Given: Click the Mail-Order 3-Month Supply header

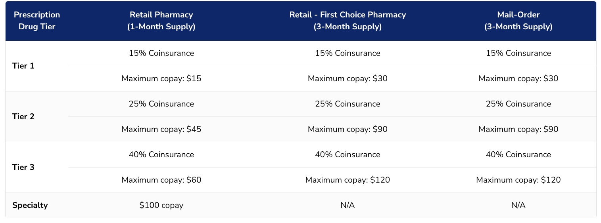Looking at the screenshot, I should point(518,21).
